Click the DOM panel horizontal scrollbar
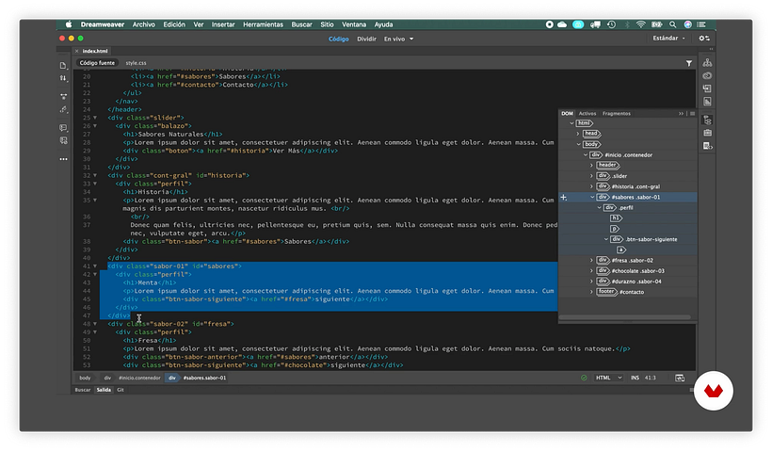This screenshot has height=451, width=772. point(625,317)
